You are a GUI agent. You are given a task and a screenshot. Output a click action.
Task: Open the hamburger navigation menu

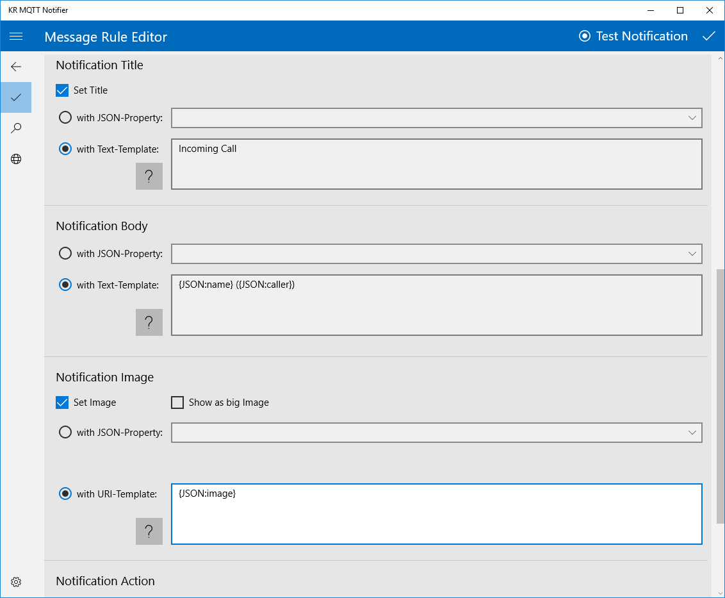(x=16, y=37)
